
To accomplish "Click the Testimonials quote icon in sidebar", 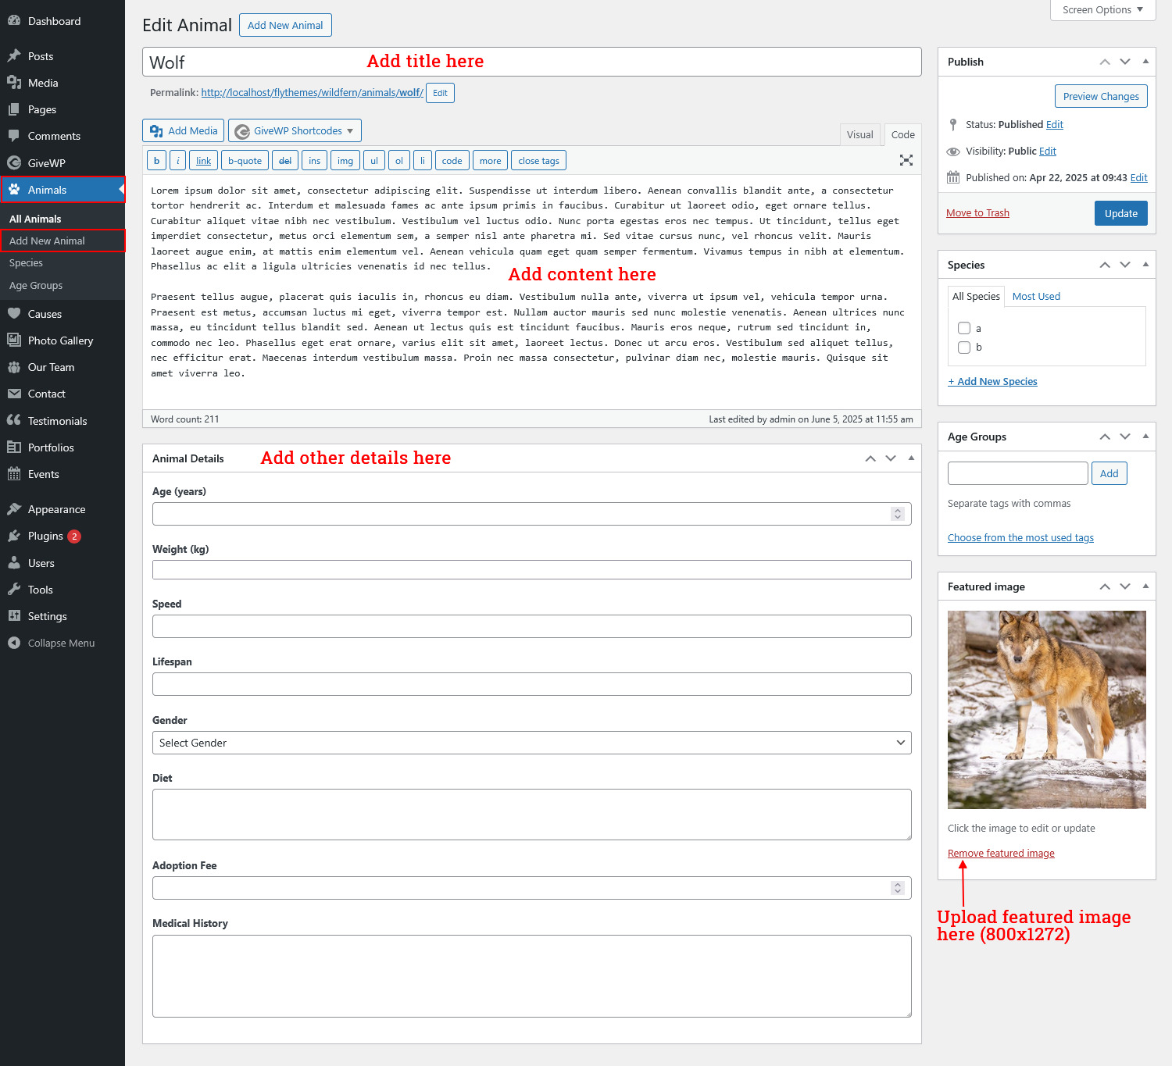I will (14, 420).
